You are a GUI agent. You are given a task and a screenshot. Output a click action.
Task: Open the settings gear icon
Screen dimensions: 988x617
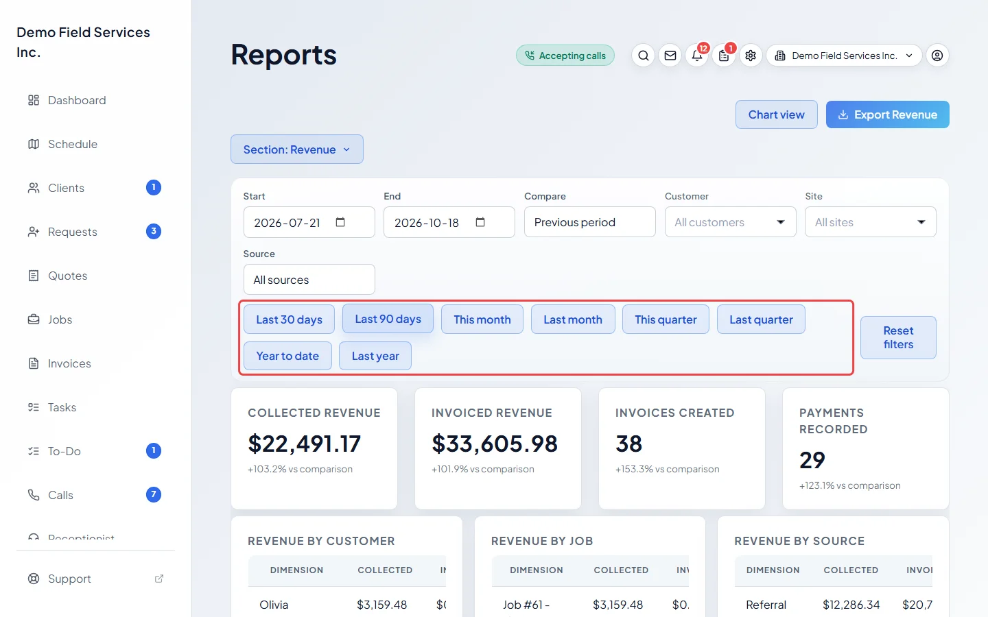[x=751, y=56]
